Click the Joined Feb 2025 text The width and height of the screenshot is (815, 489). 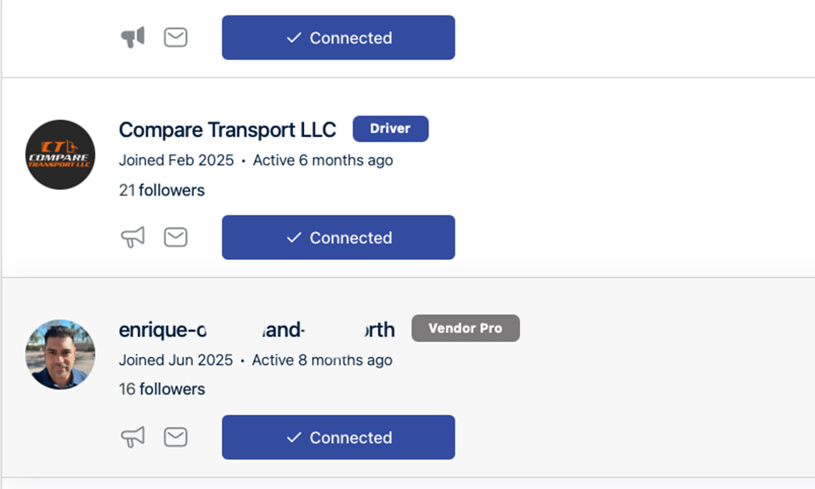(176, 160)
